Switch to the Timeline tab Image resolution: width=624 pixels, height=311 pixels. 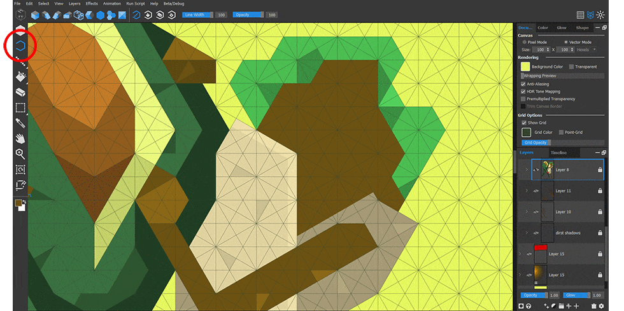click(558, 153)
